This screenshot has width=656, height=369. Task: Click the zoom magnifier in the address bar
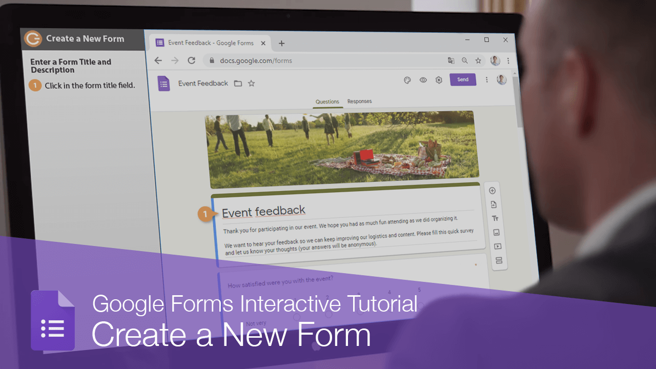point(465,60)
